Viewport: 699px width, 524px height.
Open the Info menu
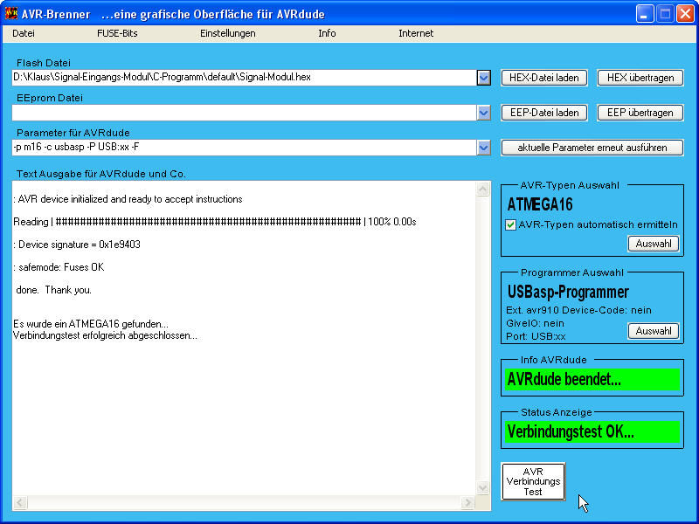(327, 33)
